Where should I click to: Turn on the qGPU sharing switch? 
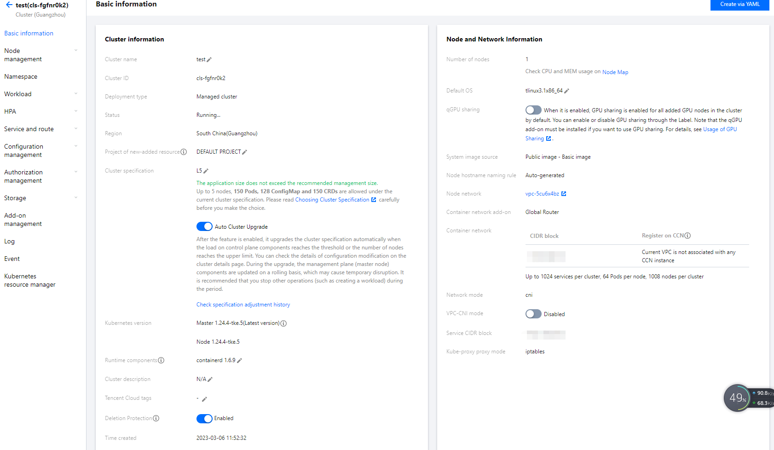coord(533,110)
